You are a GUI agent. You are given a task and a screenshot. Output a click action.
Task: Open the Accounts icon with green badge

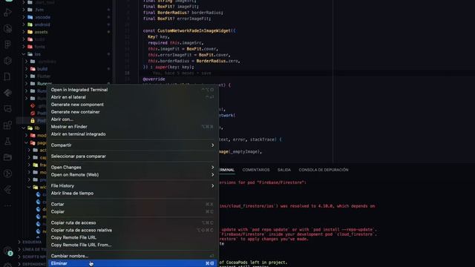pos(8,251)
